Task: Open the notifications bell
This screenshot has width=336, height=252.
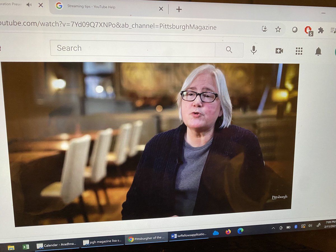Action: [318, 51]
